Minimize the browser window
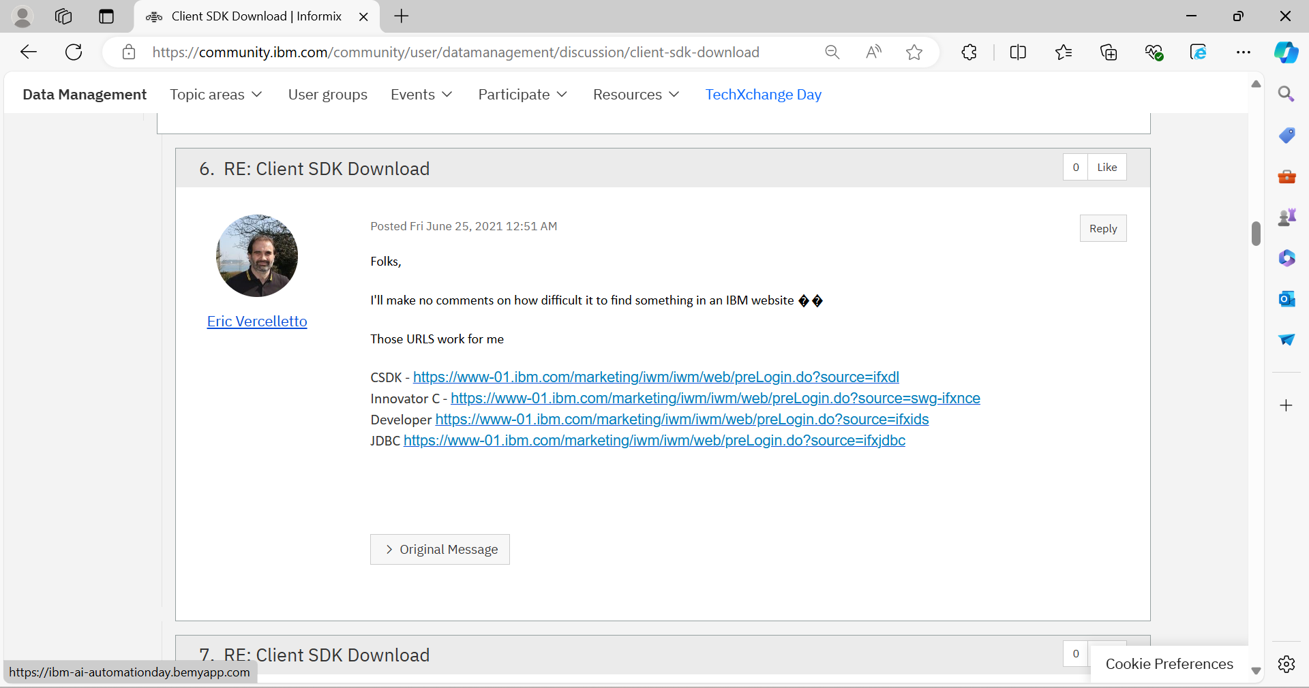The height and width of the screenshot is (688, 1309). pos(1191,16)
